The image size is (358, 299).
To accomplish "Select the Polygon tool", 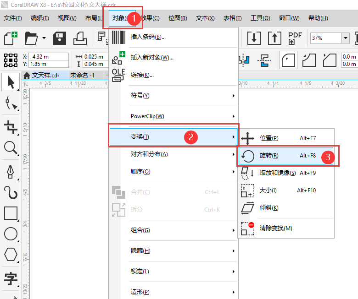I will click(11, 255).
